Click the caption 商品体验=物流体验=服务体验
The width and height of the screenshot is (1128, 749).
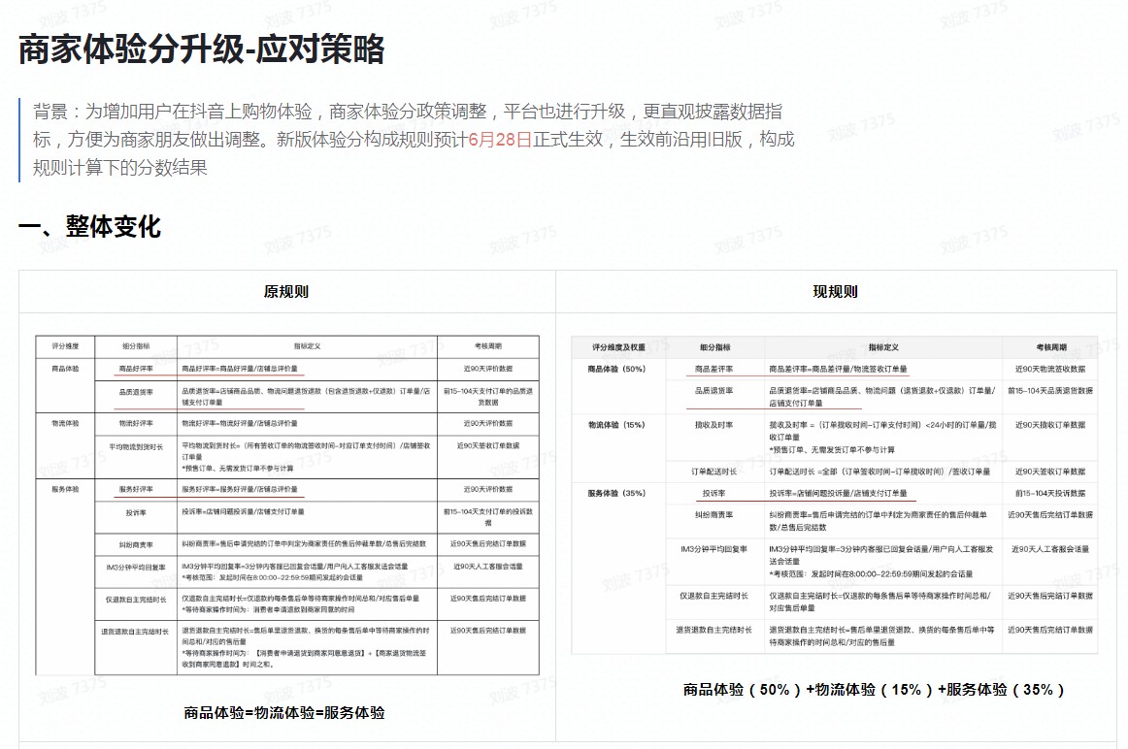point(284,713)
